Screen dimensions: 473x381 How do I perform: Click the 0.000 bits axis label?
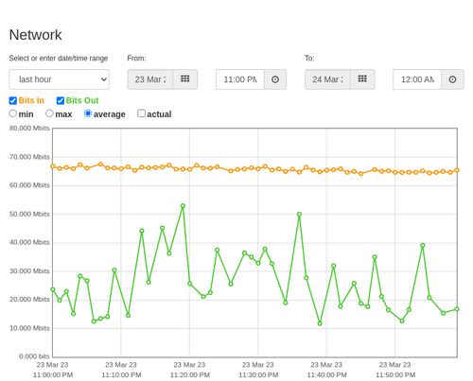[x=34, y=356]
